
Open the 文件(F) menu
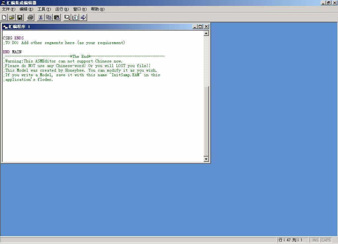coord(9,9)
